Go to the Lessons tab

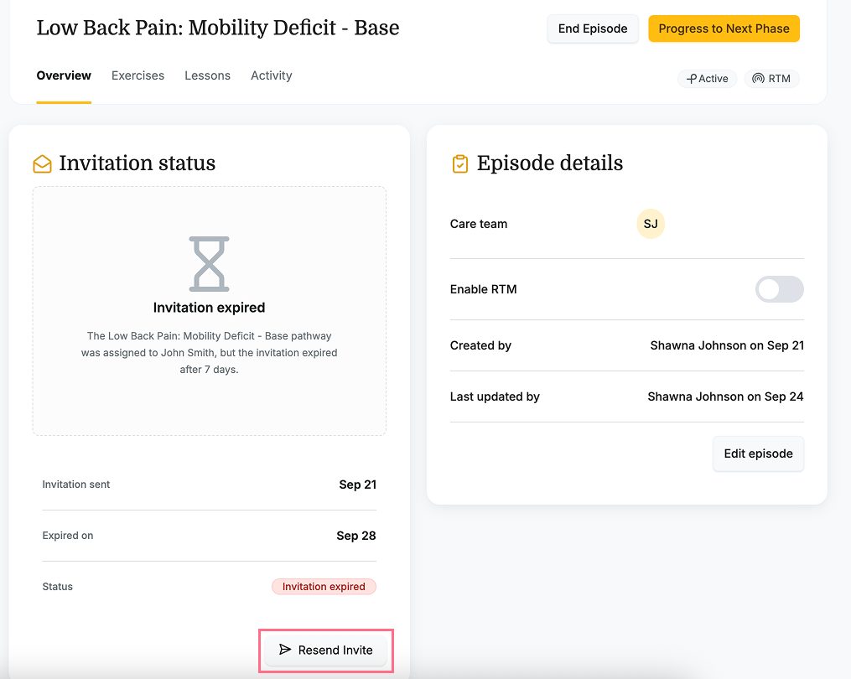tap(207, 75)
